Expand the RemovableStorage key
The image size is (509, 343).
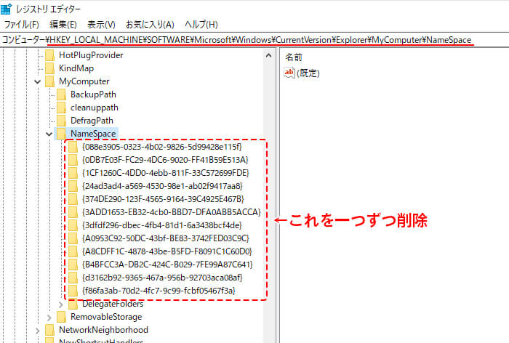pos(49,318)
